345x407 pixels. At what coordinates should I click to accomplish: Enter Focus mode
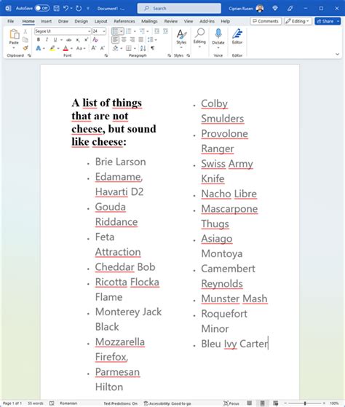click(231, 403)
